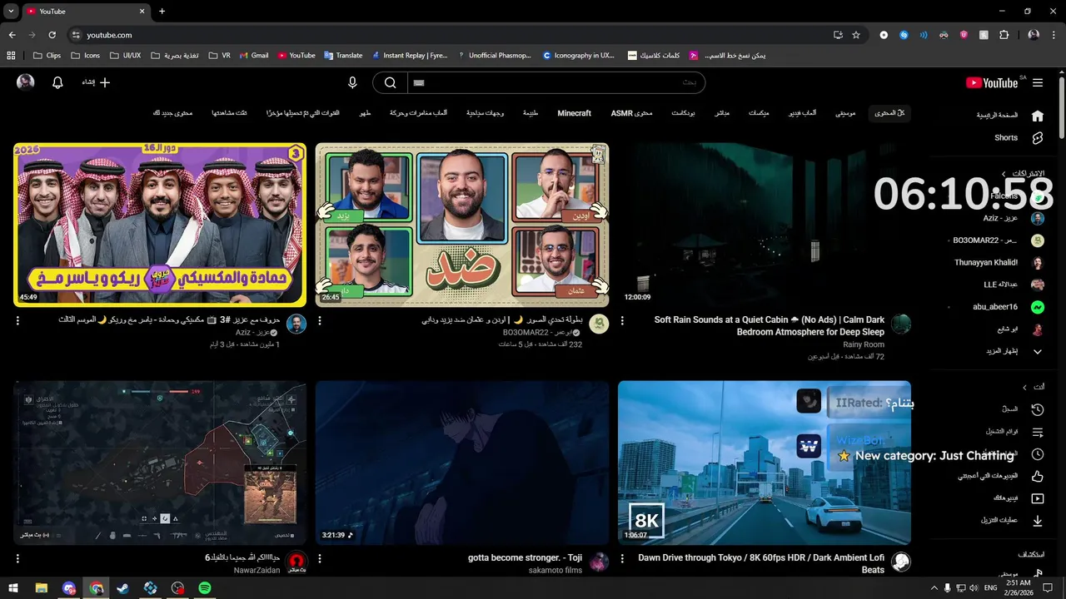Click the YouTube search input field
1066x599 pixels.
click(556, 82)
